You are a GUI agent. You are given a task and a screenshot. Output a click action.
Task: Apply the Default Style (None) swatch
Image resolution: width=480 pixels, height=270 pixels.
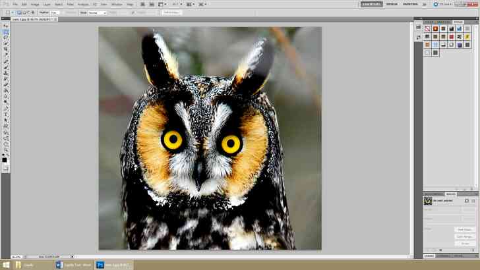(427, 29)
